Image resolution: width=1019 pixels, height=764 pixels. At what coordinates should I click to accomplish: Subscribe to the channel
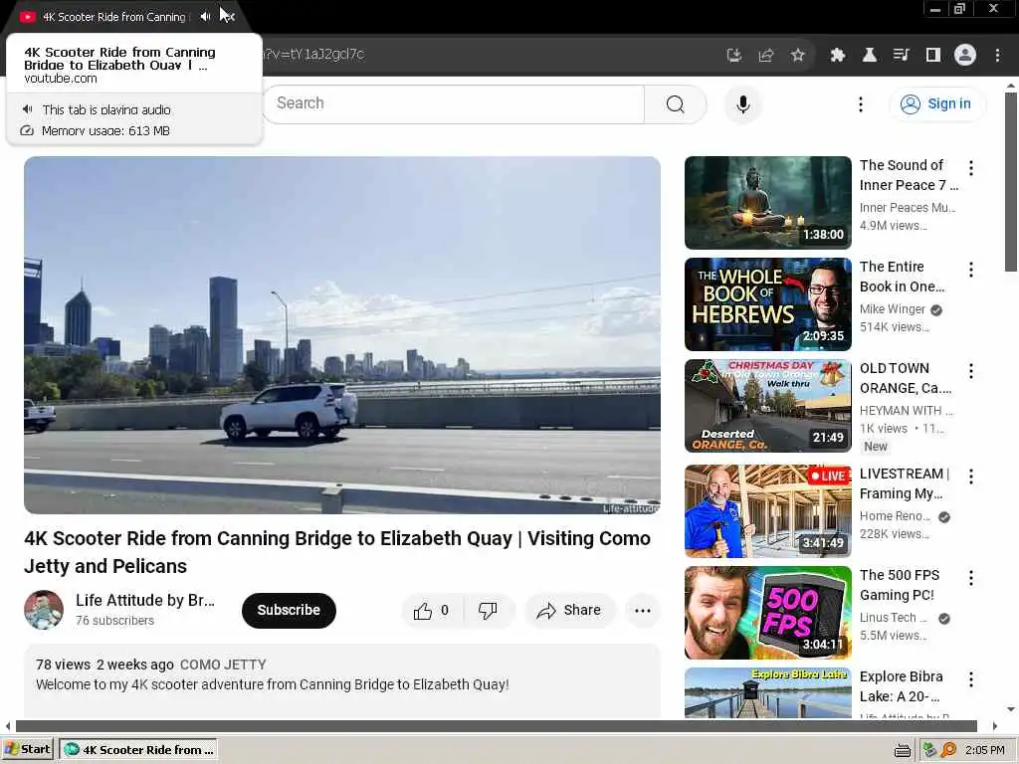(x=289, y=610)
